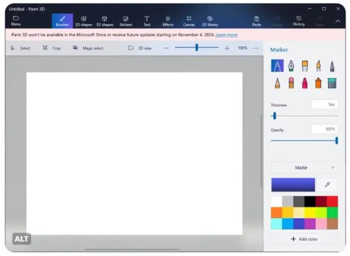350x256 pixels.
Task: Open the current blue color picker
Action: point(293,185)
